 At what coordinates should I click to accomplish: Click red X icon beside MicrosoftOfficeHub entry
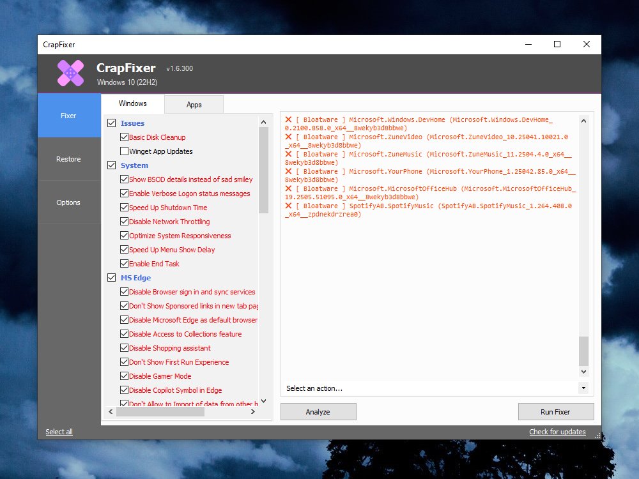288,188
